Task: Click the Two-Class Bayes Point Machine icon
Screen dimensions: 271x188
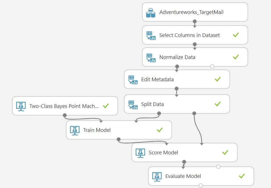Action: 21,106
